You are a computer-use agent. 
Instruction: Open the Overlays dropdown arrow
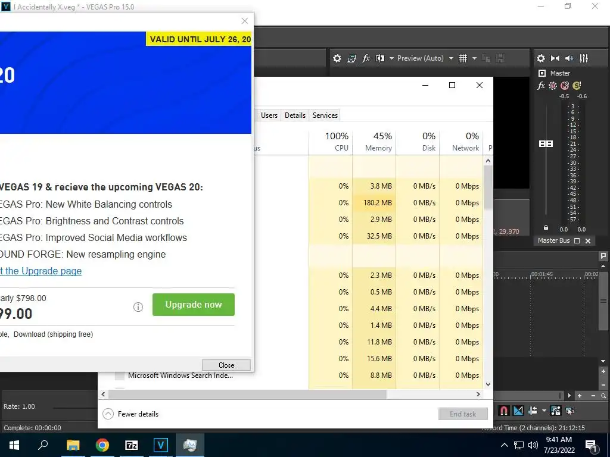pyautogui.click(x=474, y=58)
